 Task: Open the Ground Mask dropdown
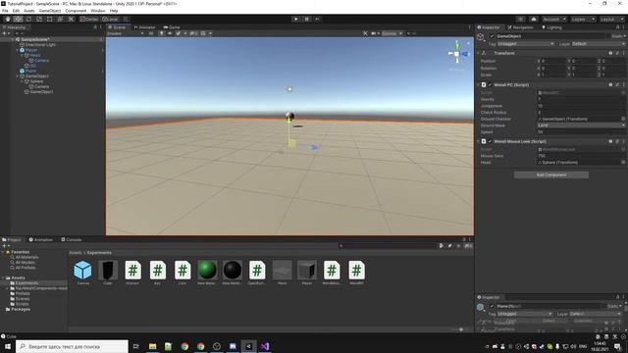click(581, 126)
